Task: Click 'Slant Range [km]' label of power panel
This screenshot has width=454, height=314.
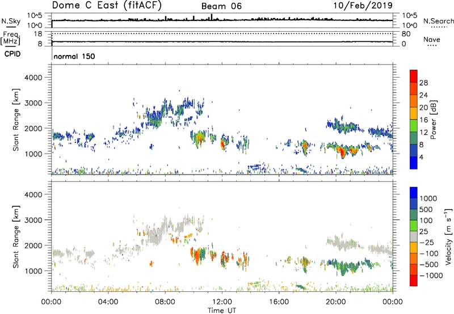Action: [x=16, y=120]
